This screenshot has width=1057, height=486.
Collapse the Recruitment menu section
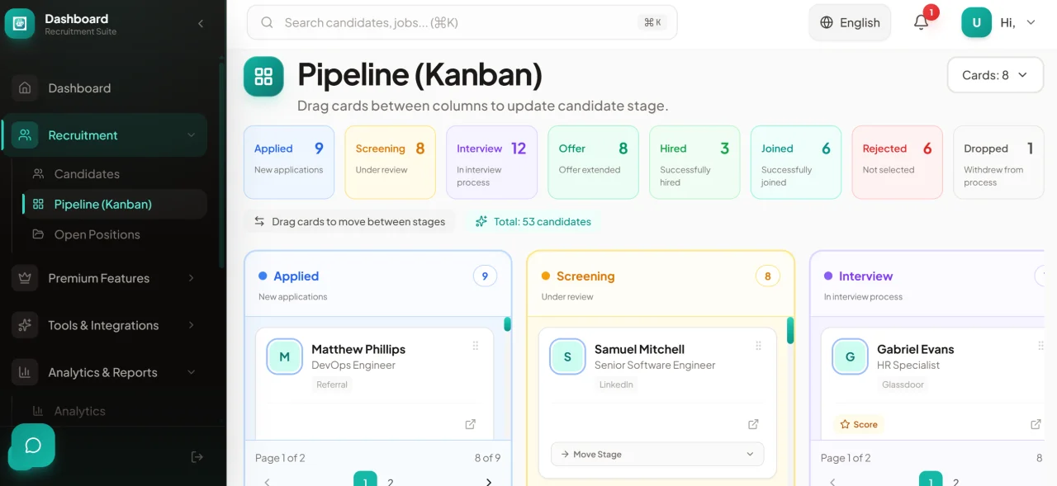click(192, 135)
